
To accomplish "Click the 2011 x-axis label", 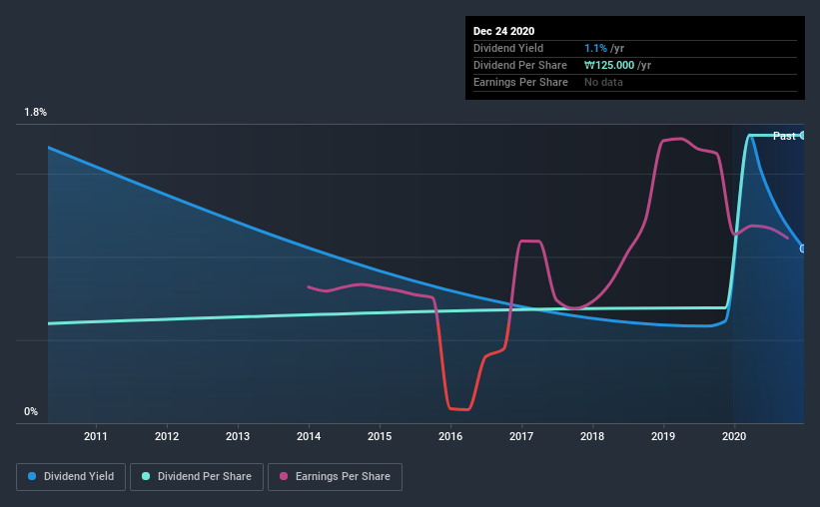I will click(96, 436).
